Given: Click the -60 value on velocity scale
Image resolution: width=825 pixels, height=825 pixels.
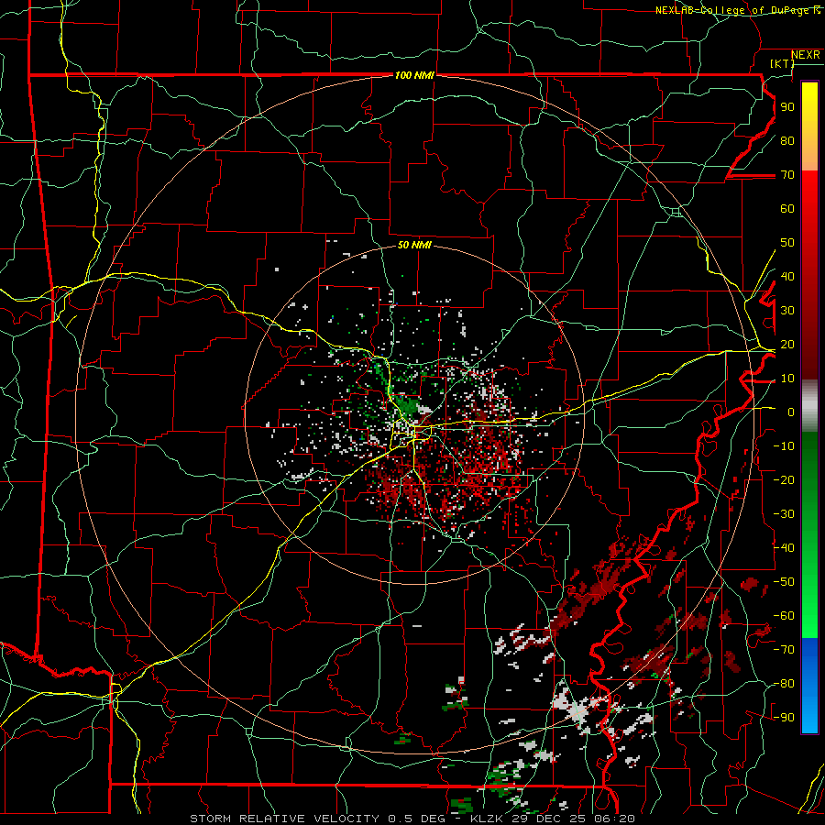Looking at the screenshot, I should (784, 616).
